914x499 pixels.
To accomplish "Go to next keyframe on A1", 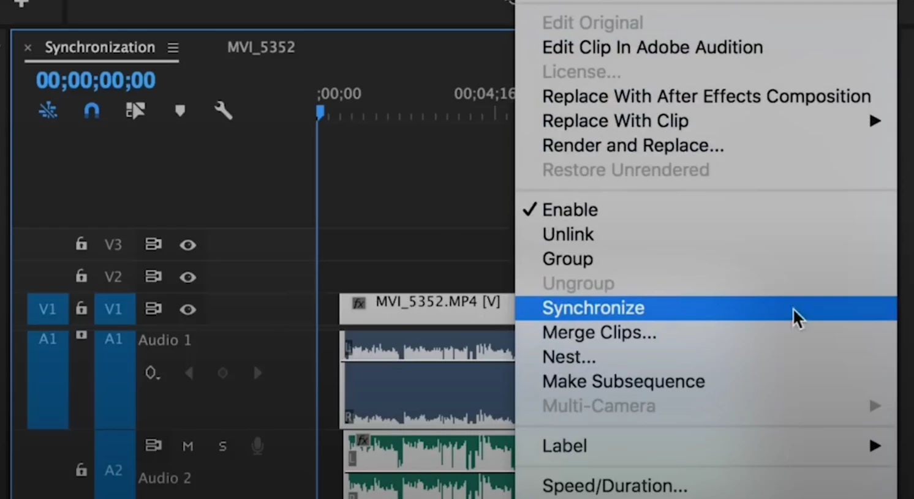I will click(257, 373).
